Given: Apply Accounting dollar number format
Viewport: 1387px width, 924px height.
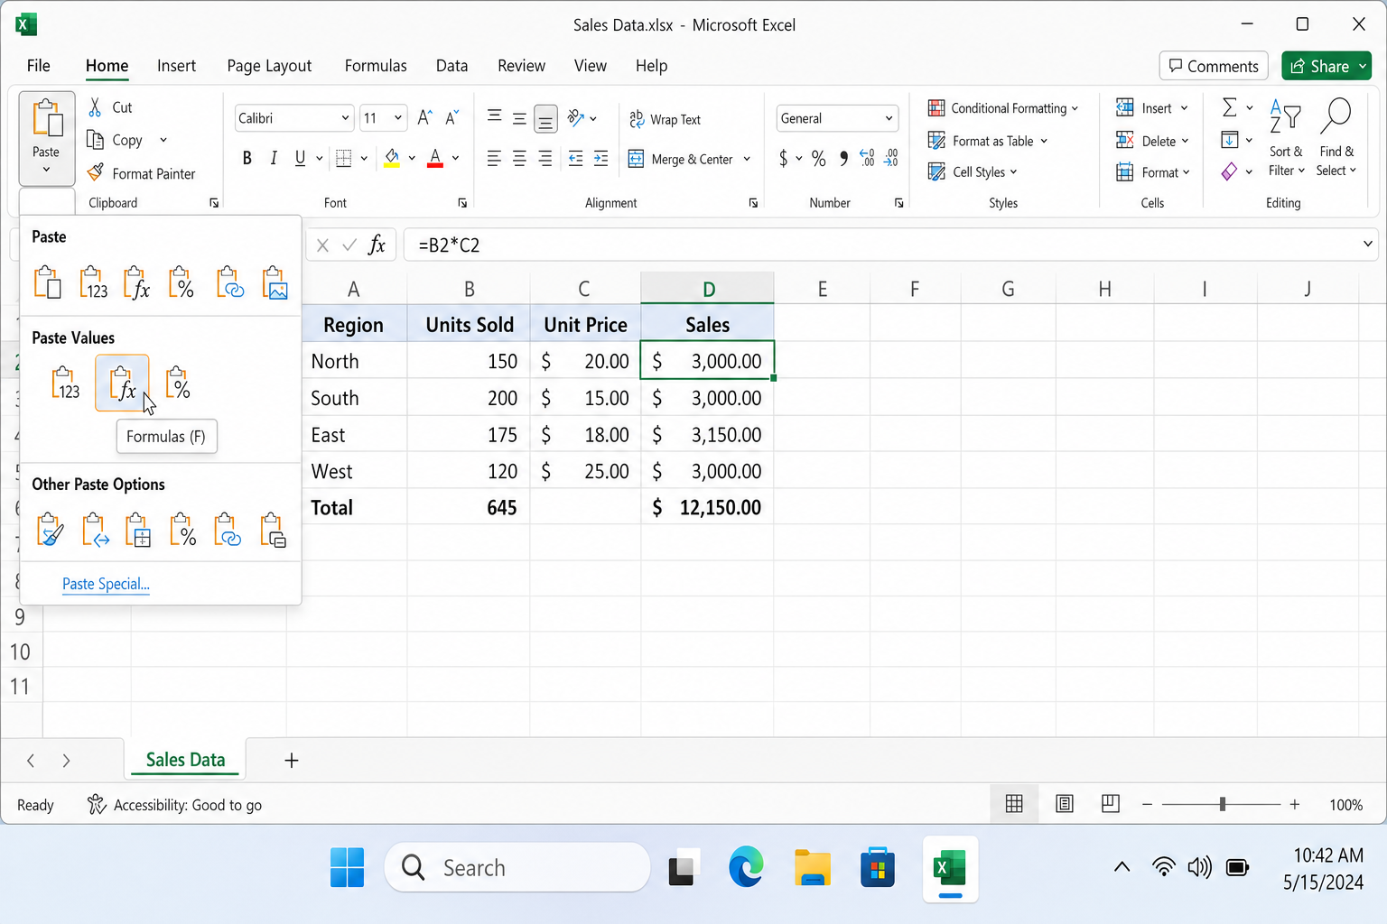Looking at the screenshot, I should pyautogui.click(x=783, y=159).
